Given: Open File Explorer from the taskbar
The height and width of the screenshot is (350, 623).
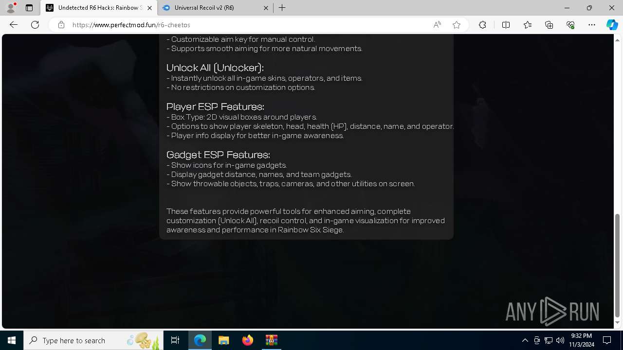Looking at the screenshot, I should pyautogui.click(x=224, y=340).
